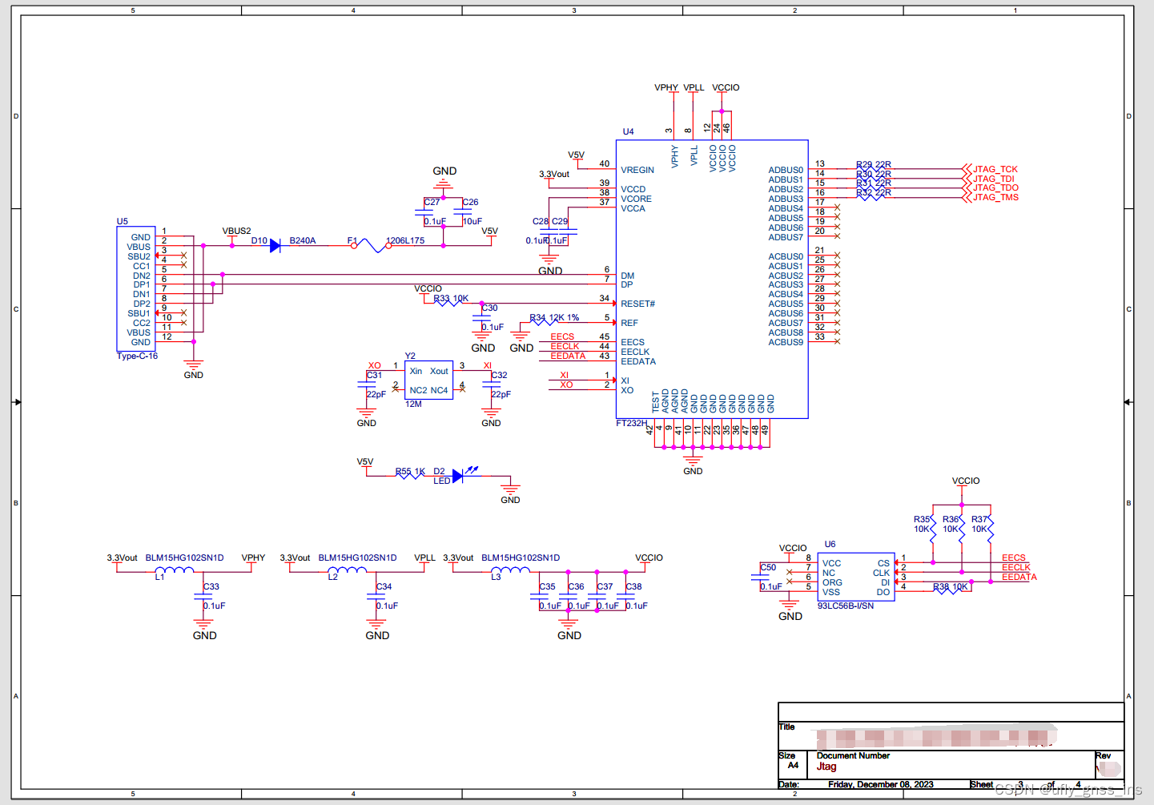Select the R32 22R resistor label
This screenshot has height=805, width=1154.
pos(874,193)
